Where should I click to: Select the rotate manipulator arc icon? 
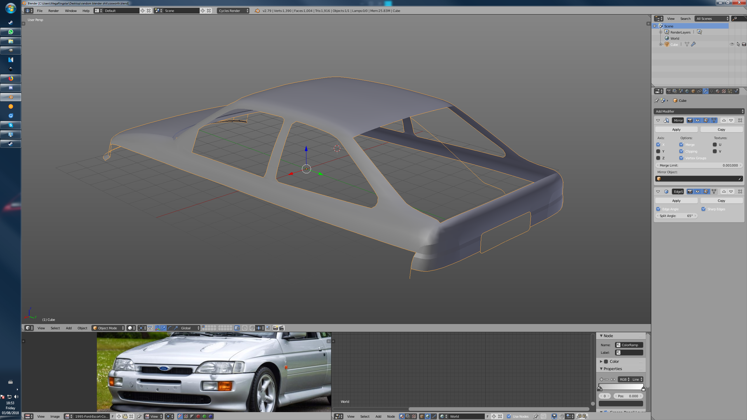coord(170,328)
